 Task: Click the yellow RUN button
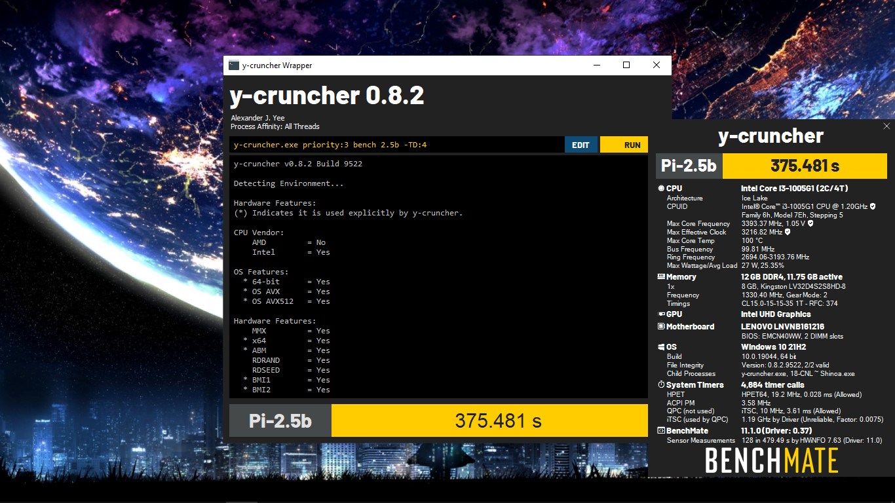click(x=624, y=145)
